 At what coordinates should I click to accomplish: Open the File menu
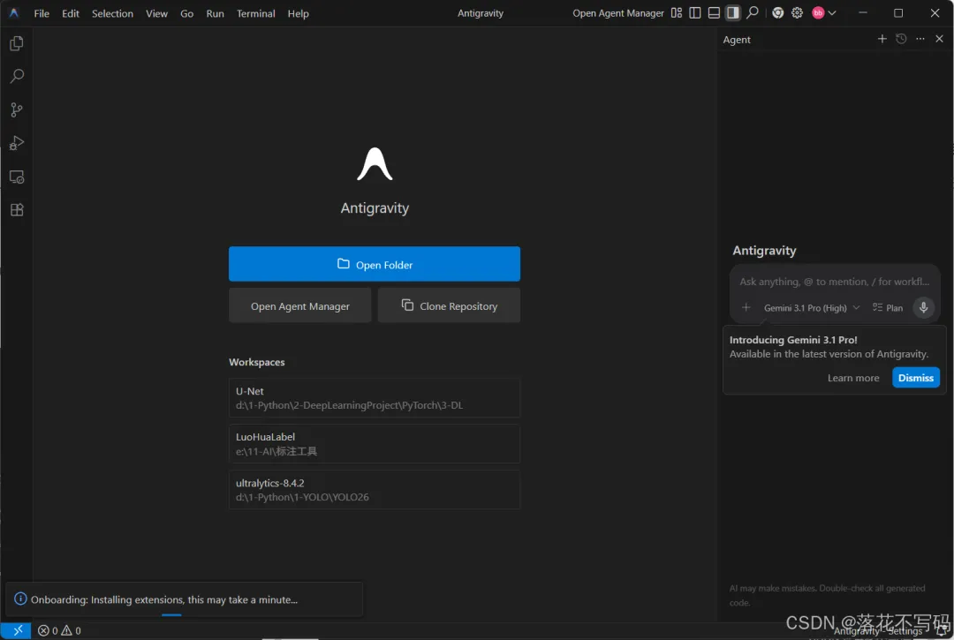[x=42, y=13]
